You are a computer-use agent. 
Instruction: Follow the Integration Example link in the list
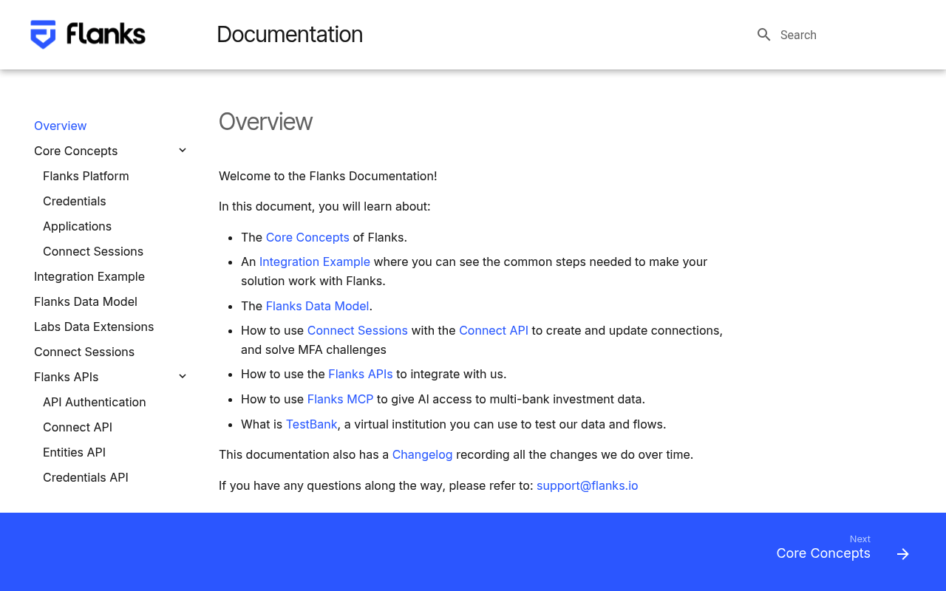pyautogui.click(x=315, y=262)
